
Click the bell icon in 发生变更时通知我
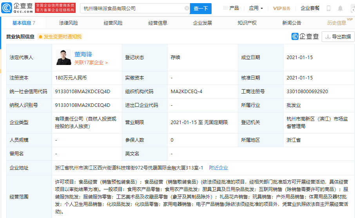[40, 37]
